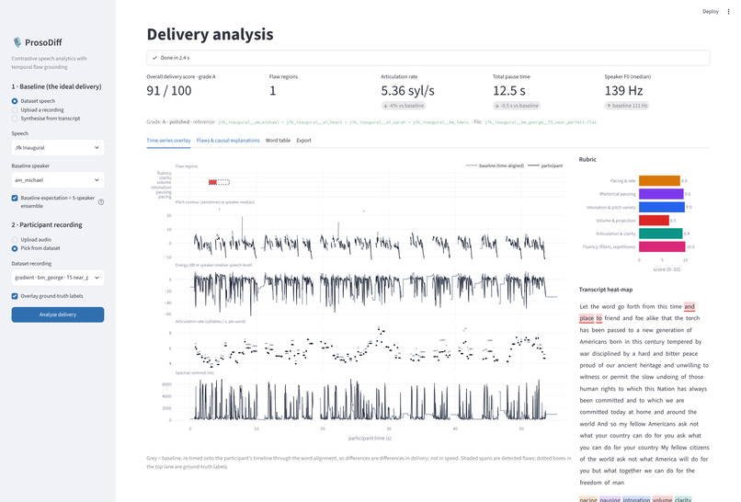Click highlighted word 'place' in transcript heat-map
Screen dimensions: 741x502
587,318
